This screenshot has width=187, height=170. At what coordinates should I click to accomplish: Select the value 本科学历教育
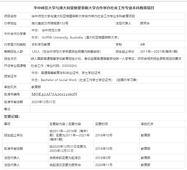tap(41, 44)
